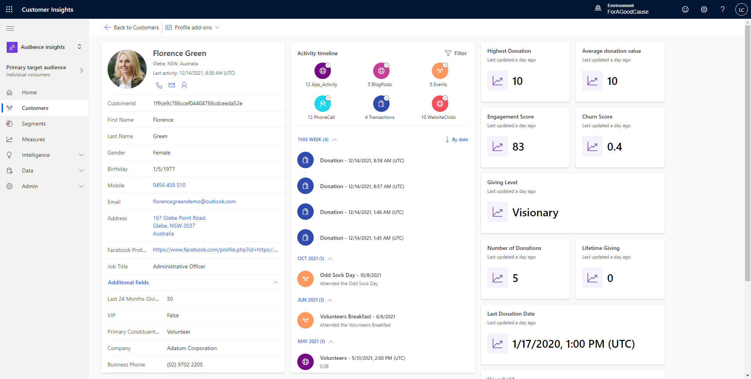Click the 12 PhoneCall timeline icon
The height and width of the screenshot is (379, 751).
click(x=322, y=103)
